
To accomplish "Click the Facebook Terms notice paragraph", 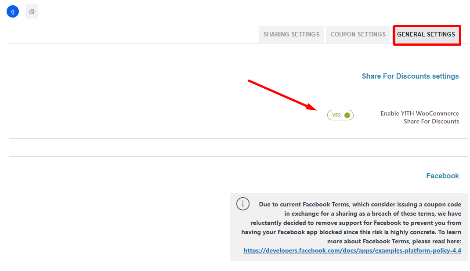I will tap(351, 227).
